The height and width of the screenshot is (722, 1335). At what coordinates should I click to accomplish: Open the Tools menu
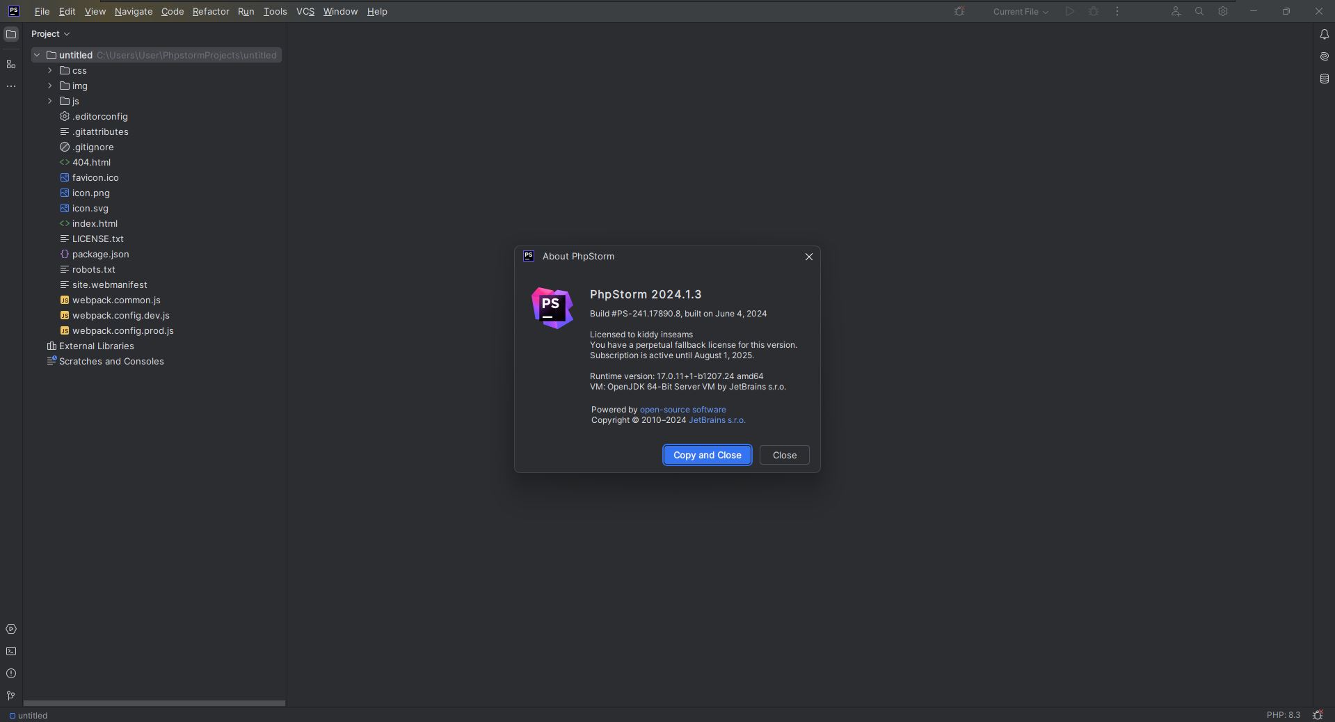tap(275, 11)
